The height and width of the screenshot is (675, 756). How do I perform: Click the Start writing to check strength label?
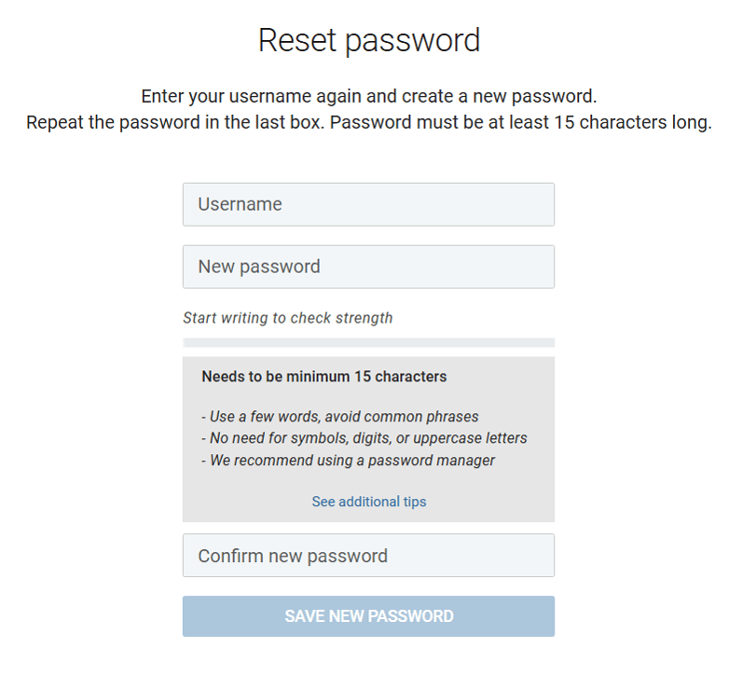(288, 318)
